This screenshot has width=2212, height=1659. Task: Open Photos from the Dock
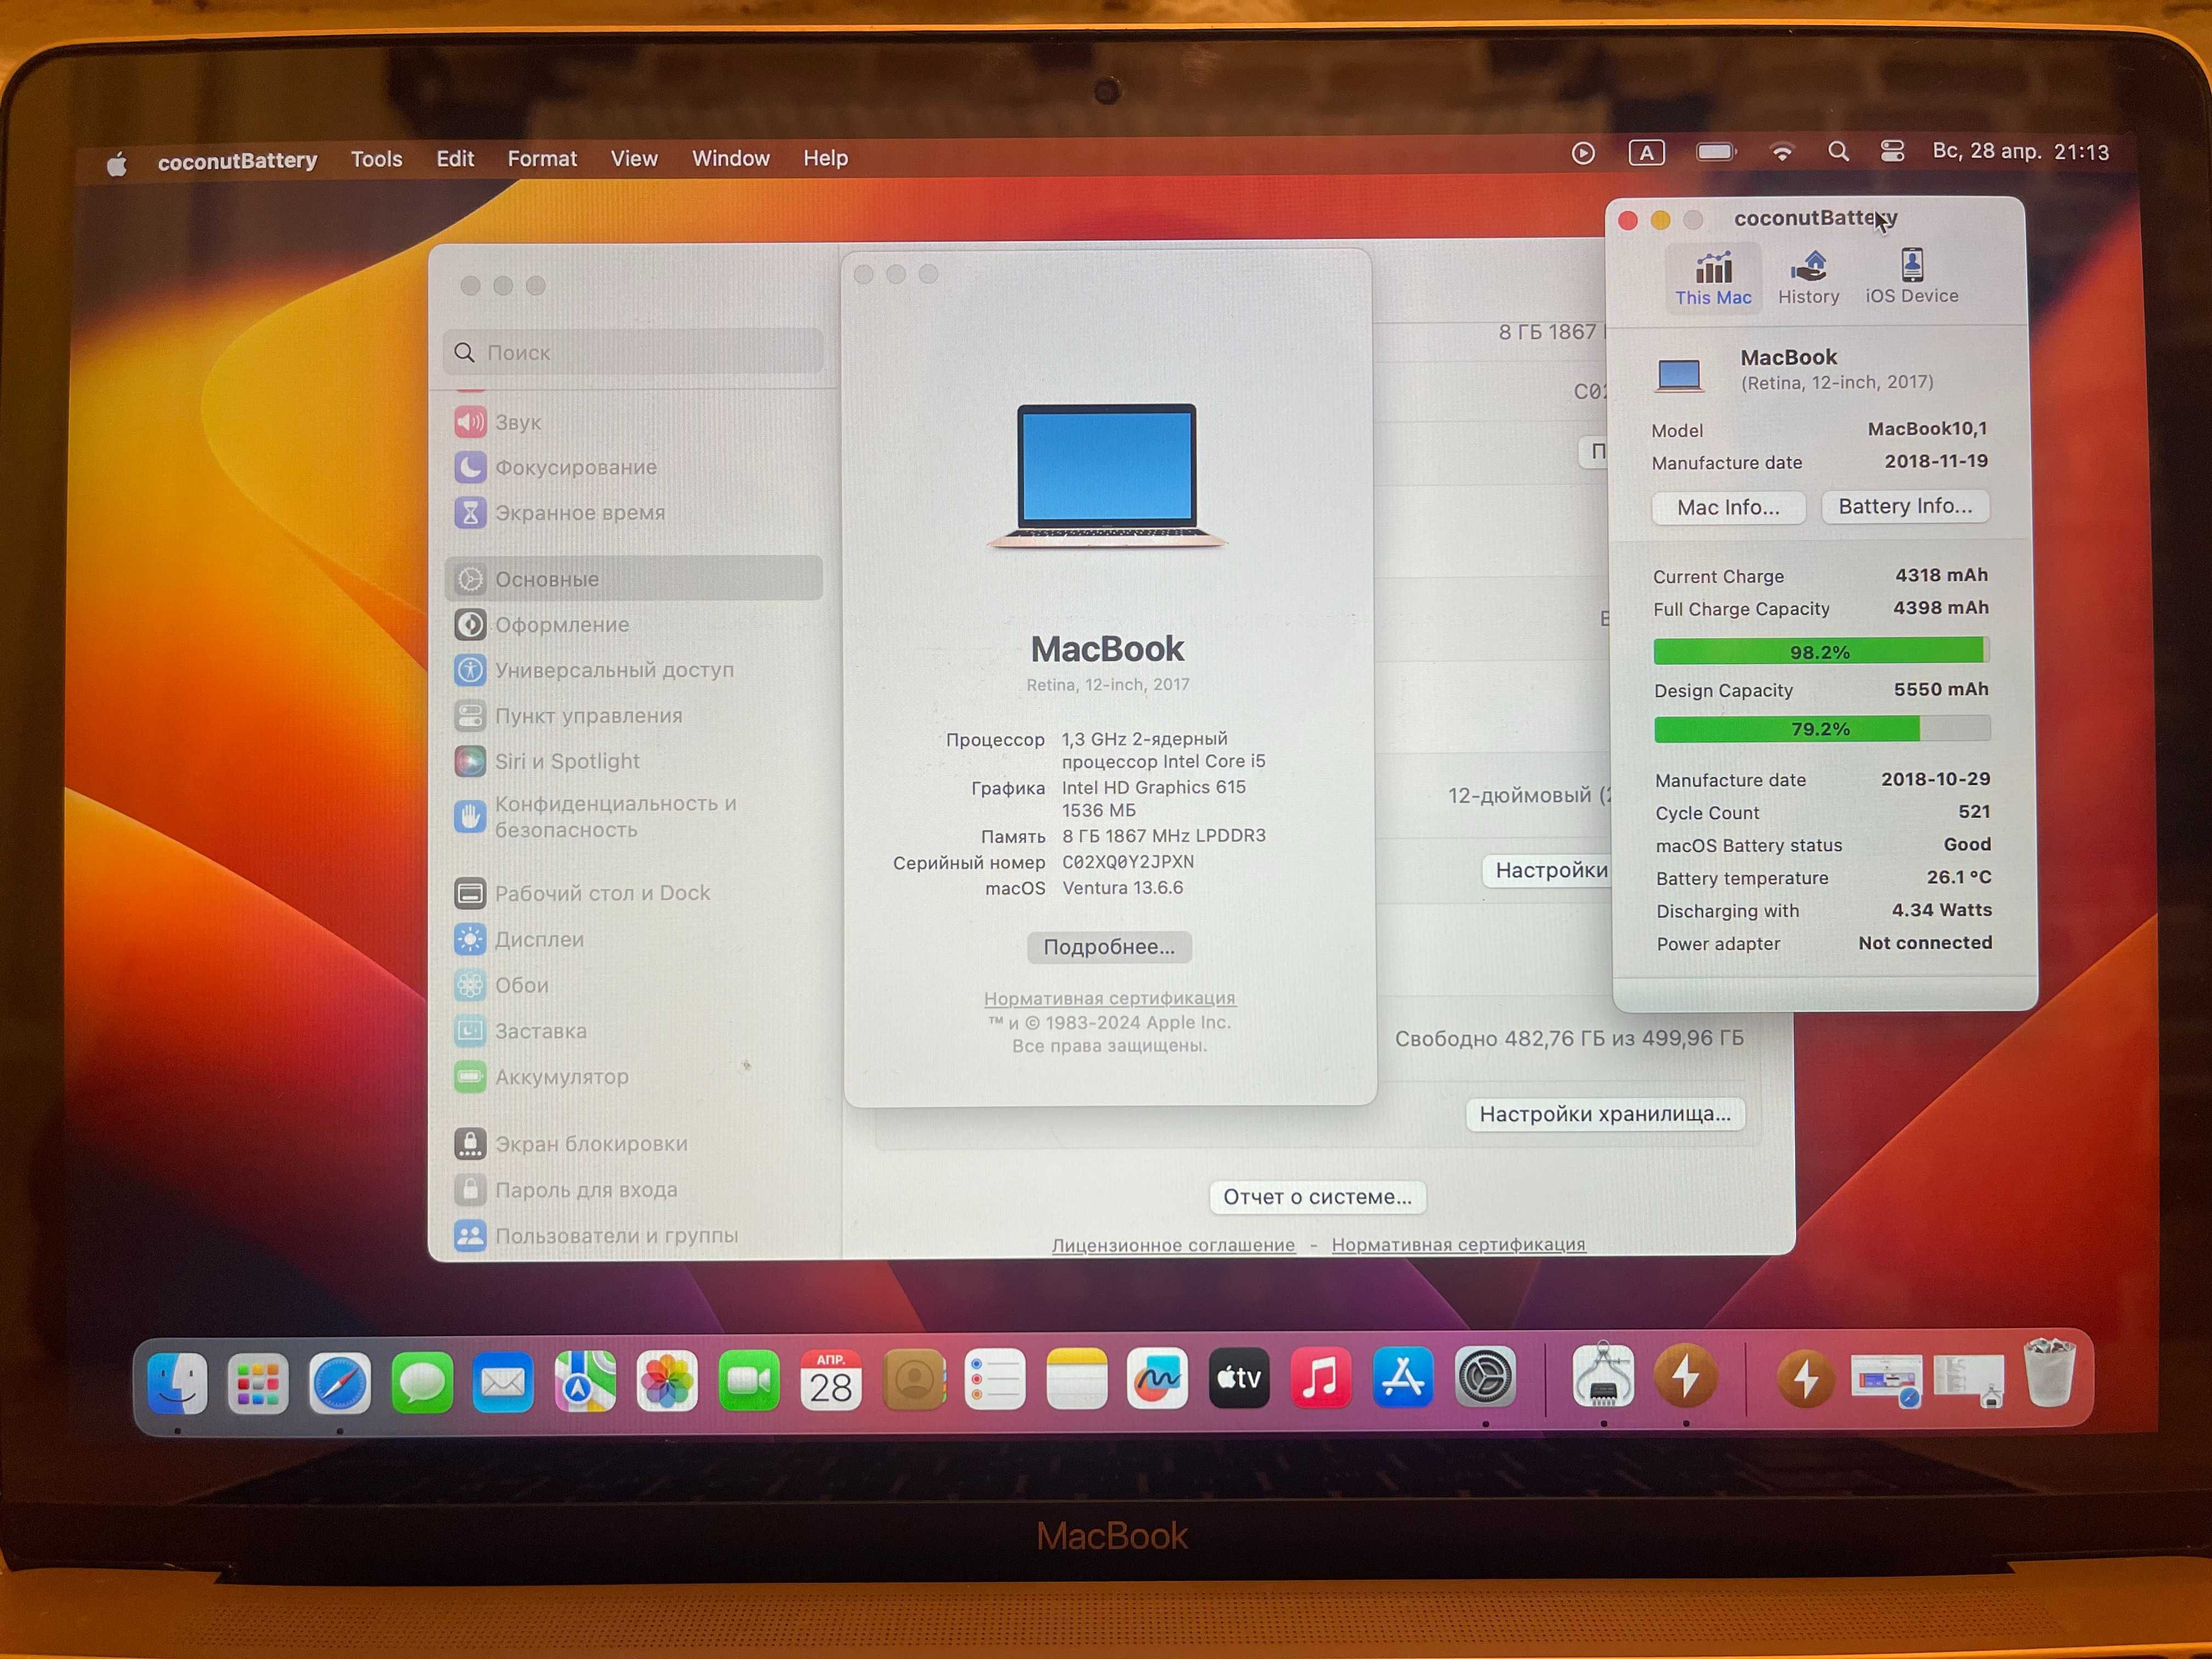667,1382
